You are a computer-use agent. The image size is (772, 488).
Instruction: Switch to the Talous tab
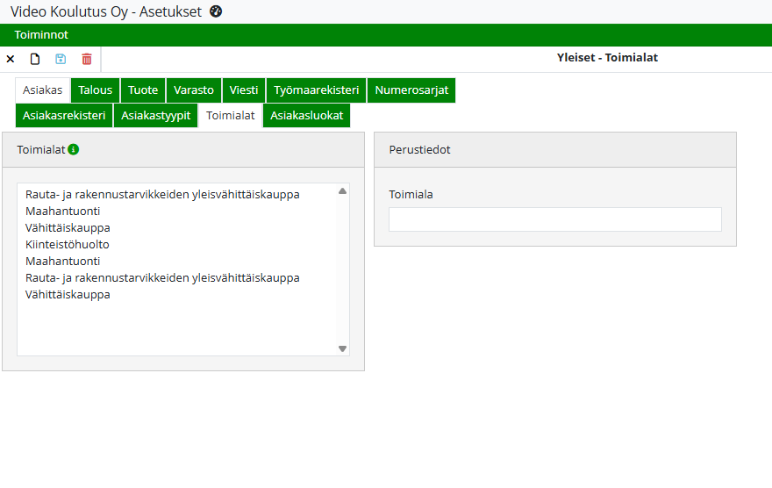96,90
